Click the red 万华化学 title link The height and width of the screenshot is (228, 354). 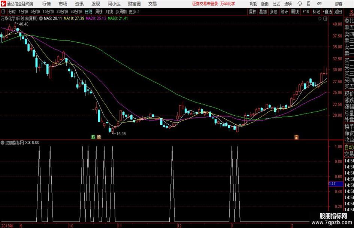228,4
